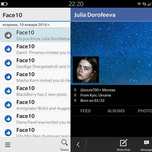
Task: Tap the 22:20 clock in status bar
Action: (x=76, y=4)
